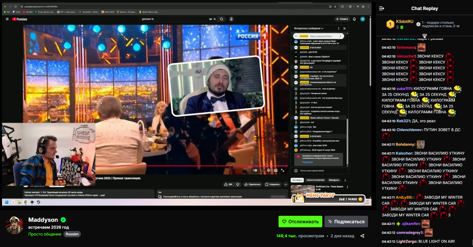Click username LightZergo in chat
The image size is (473, 247).
(x=407, y=242)
